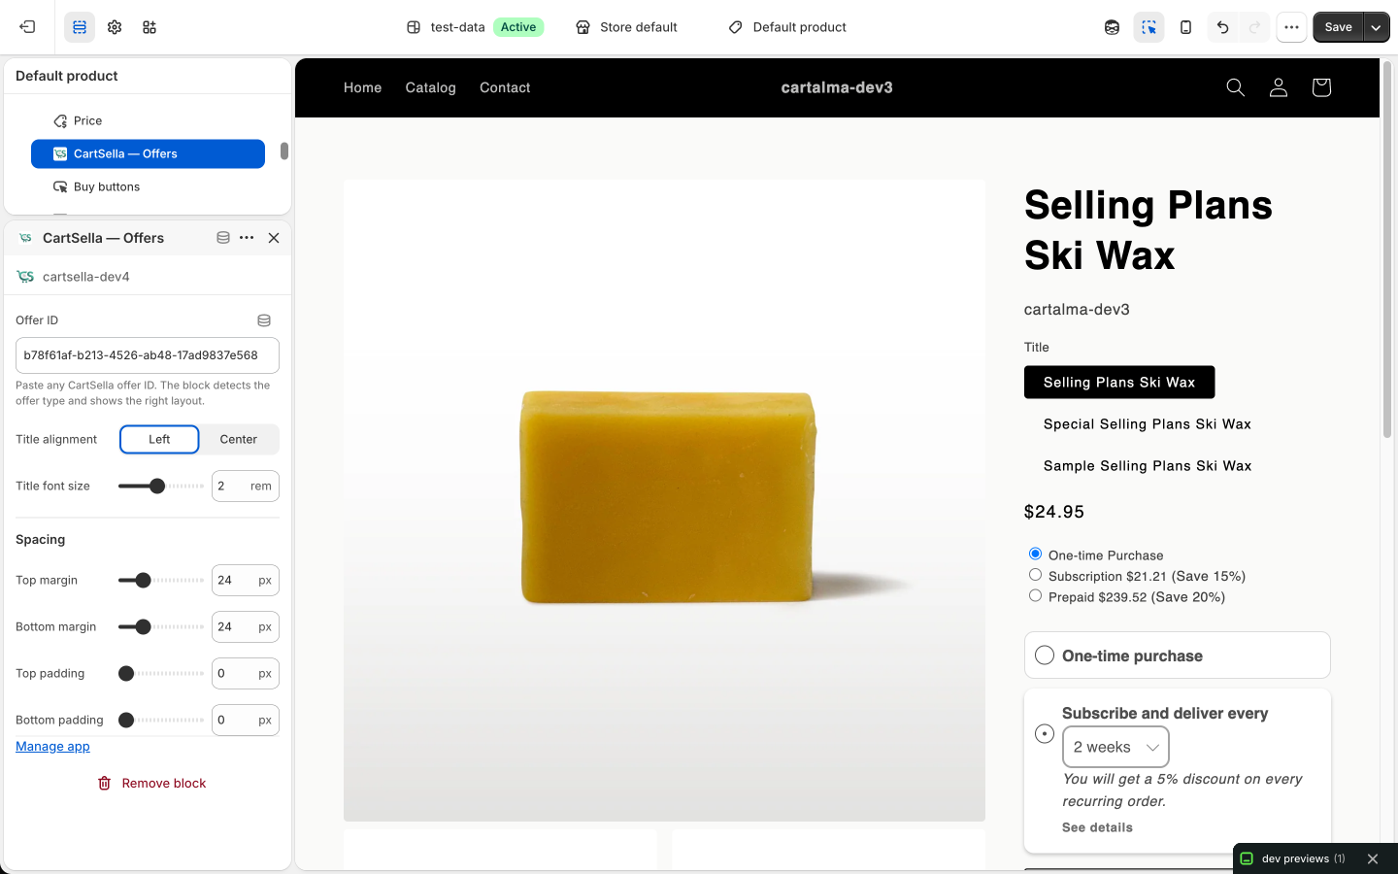Click the exit editor icon

pos(27,27)
